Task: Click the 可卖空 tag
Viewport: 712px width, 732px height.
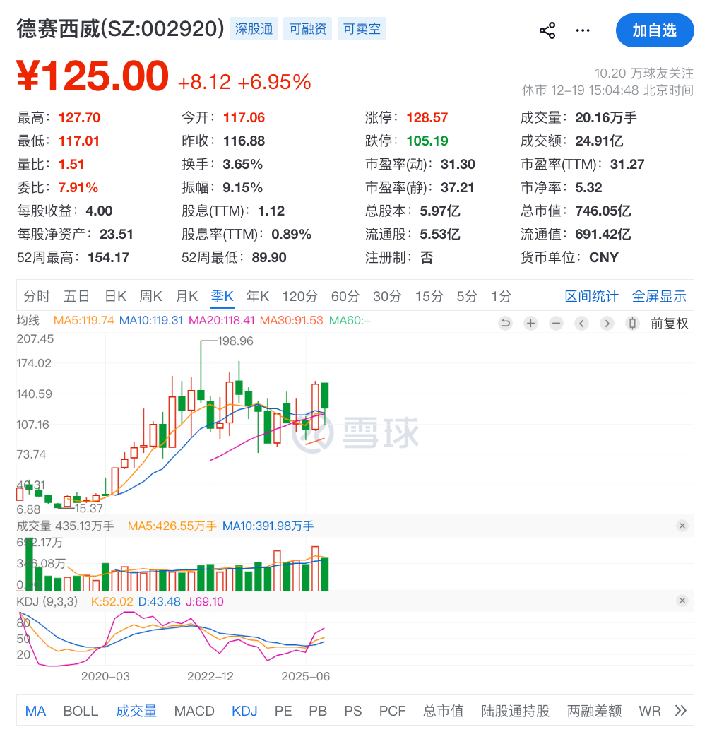Action: (x=362, y=29)
